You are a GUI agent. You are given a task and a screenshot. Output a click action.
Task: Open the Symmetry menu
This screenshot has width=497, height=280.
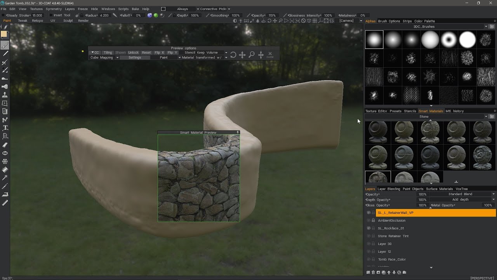(x=54, y=9)
